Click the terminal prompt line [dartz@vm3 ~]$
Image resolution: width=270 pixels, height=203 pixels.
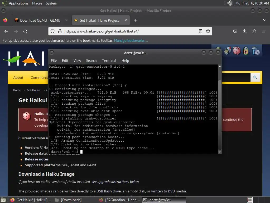64,152
